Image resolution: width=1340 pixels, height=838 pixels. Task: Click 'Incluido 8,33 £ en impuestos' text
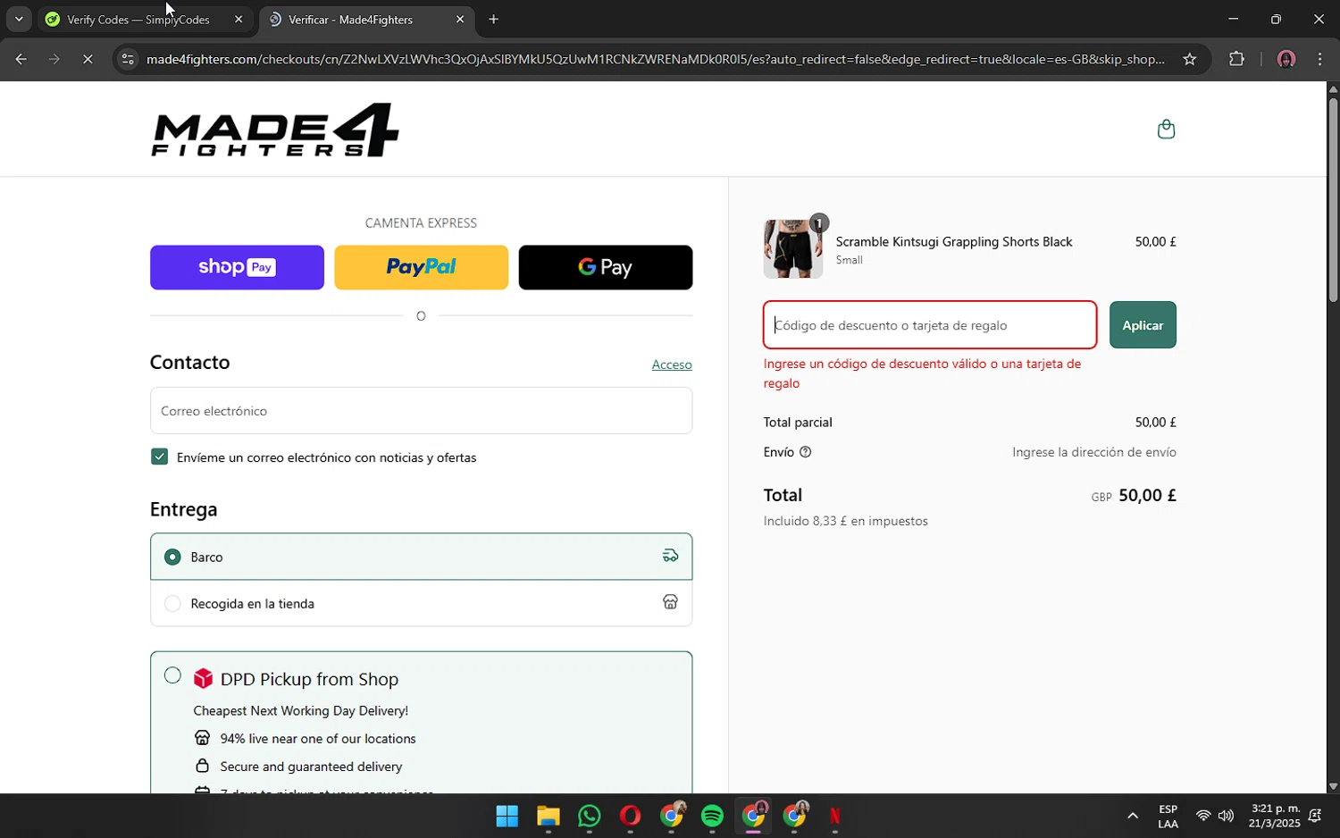[x=845, y=521]
